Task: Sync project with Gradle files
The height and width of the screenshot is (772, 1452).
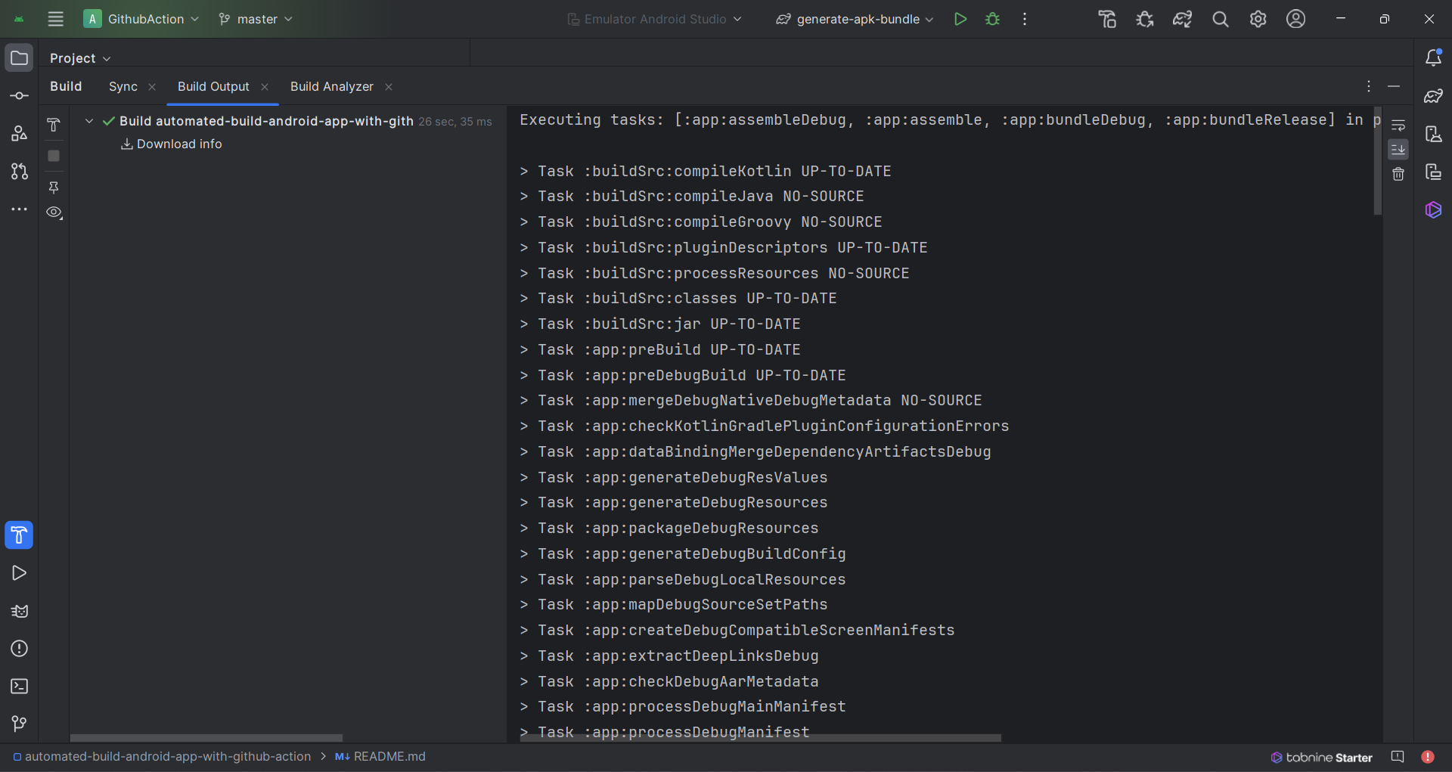Action: coord(1182,19)
